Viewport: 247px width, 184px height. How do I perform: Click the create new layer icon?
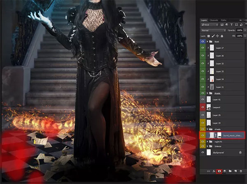tap(235, 171)
